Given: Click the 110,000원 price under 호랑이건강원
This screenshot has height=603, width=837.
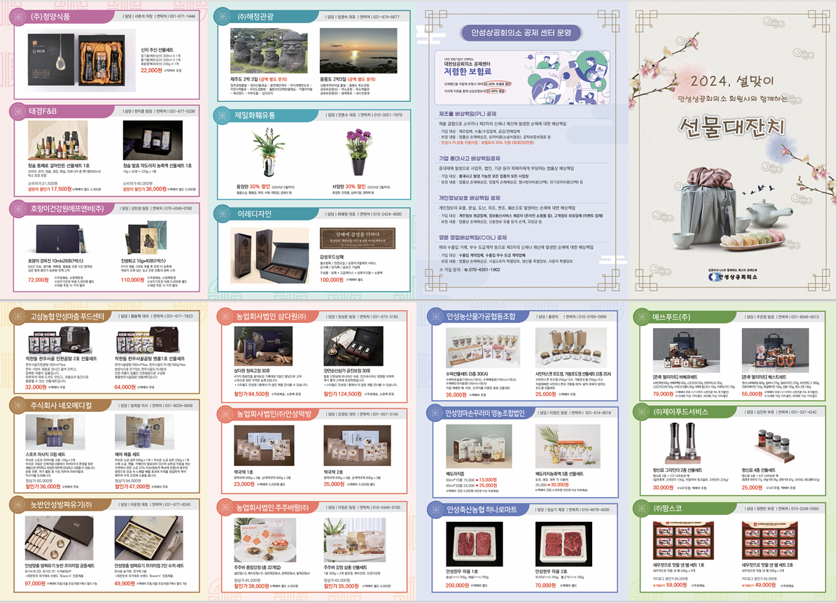Looking at the screenshot, I should (x=132, y=280).
